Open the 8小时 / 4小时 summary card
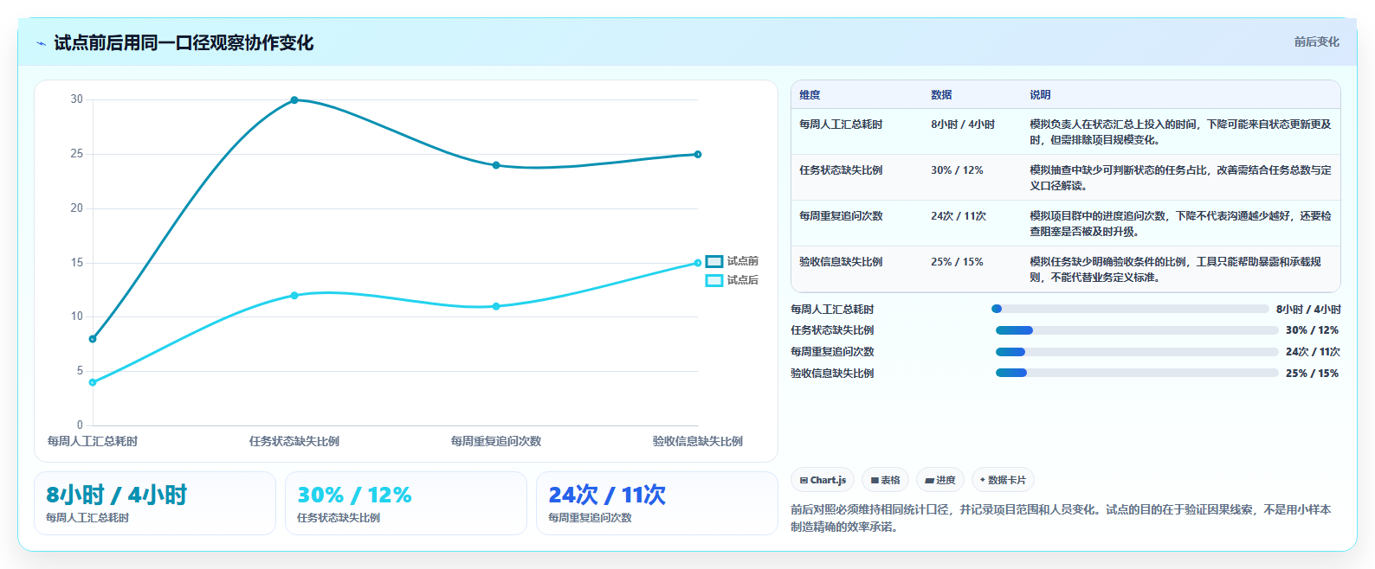The image size is (1375, 569). coord(155,503)
